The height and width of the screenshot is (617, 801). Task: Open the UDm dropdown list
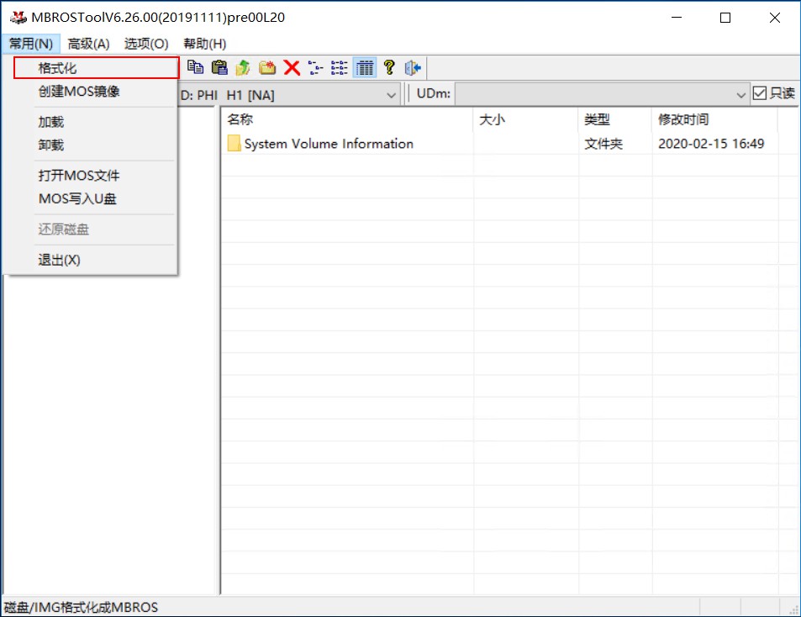pos(740,94)
